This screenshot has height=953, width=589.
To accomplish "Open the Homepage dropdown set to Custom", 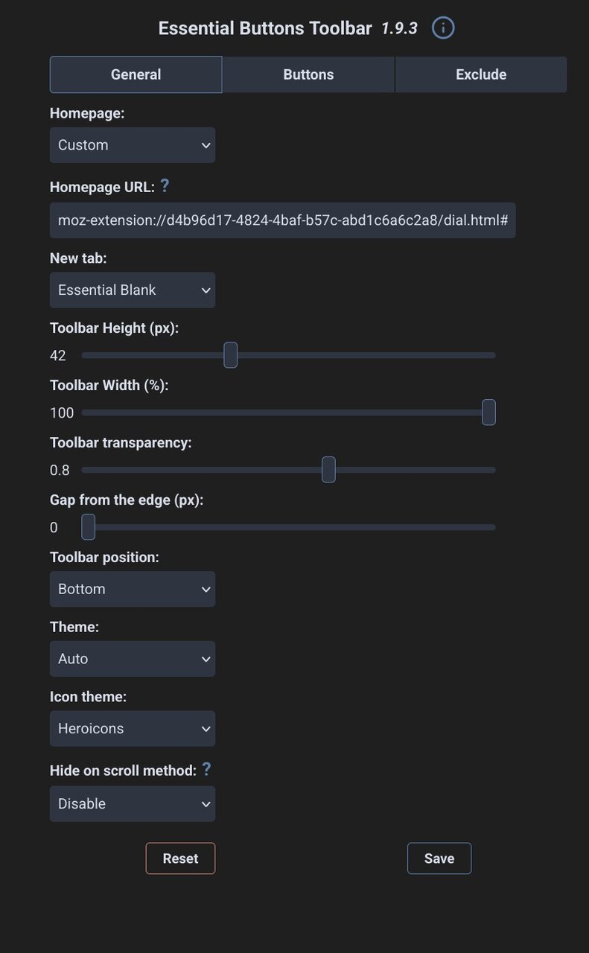I will tap(133, 145).
